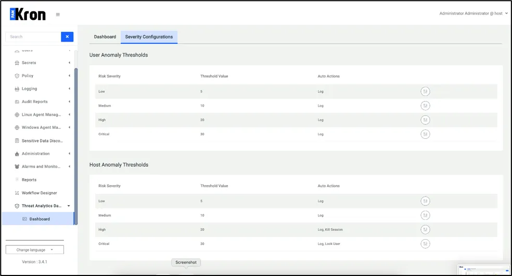Click 'Host Anomaly Thresholds' heading
Image resolution: width=512 pixels, height=276 pixels.
(x=119, y=165)
